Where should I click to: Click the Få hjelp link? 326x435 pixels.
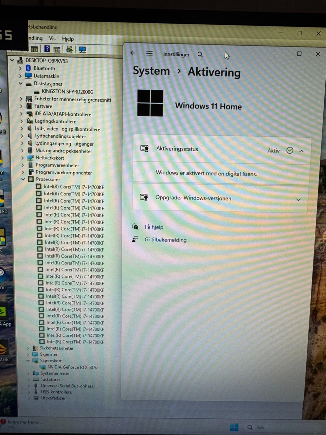coord(154,227)
